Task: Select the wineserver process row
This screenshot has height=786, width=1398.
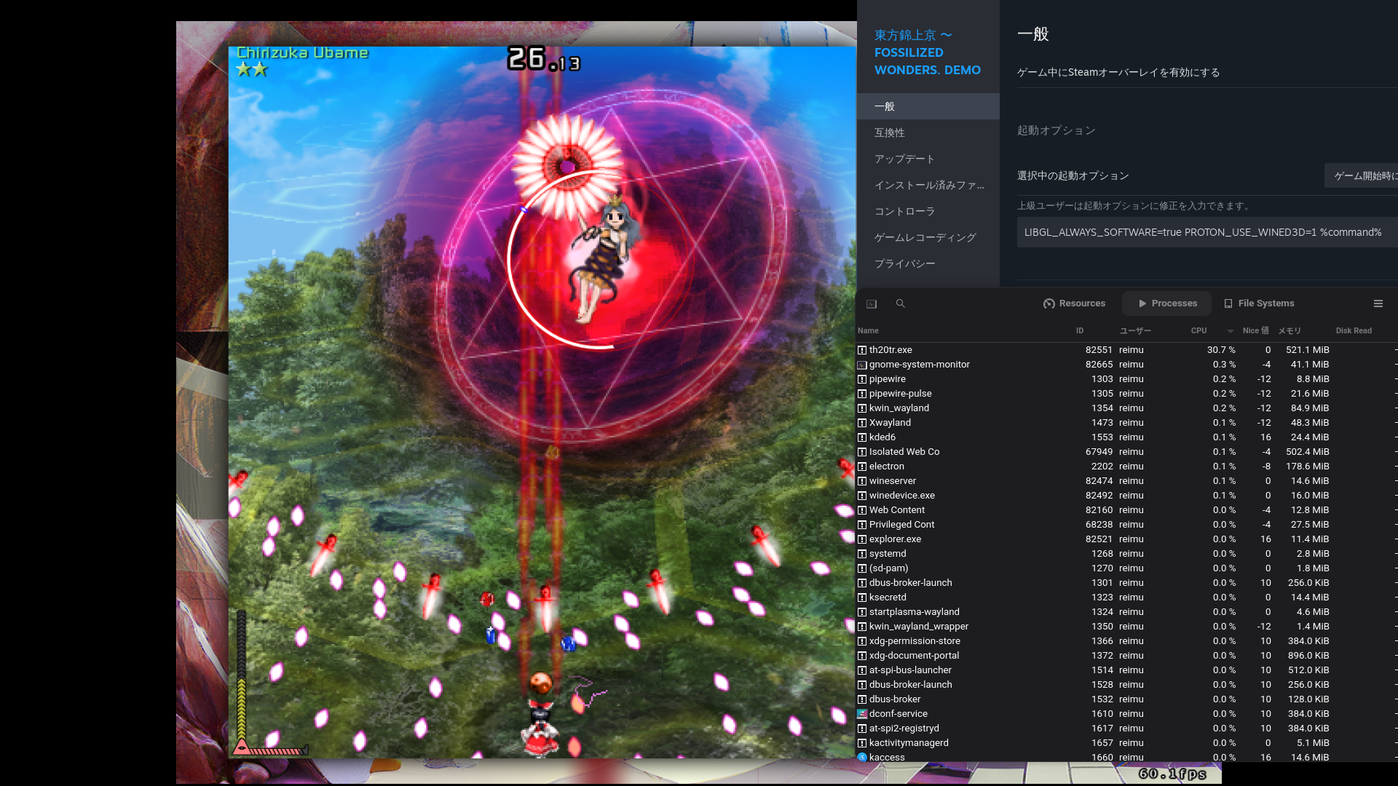Action: pos(1127,481)
